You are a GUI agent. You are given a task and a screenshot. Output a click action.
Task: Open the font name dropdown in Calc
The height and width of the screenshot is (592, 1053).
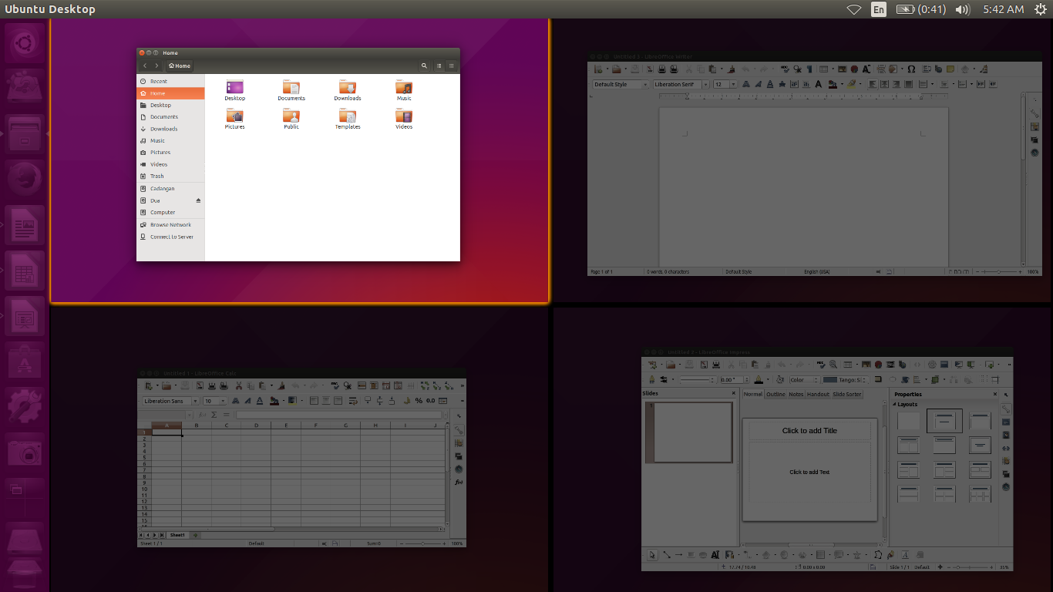pyautogui.click(x=195, y=401)
